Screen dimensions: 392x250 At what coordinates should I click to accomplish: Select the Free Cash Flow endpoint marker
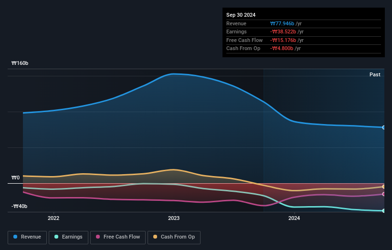click(x=384, y=194)
